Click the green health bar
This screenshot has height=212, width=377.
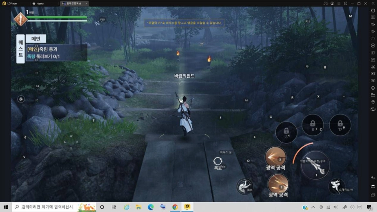(x=57, y=17)
